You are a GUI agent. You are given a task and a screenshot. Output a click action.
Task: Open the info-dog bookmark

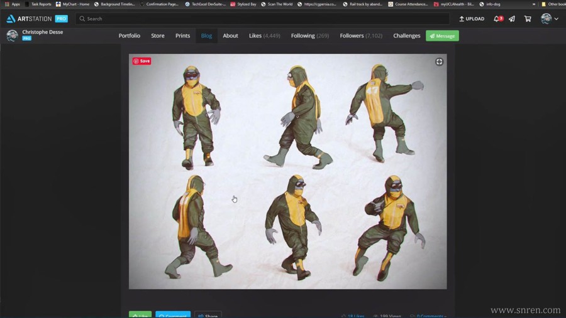[x=490, y=4]
